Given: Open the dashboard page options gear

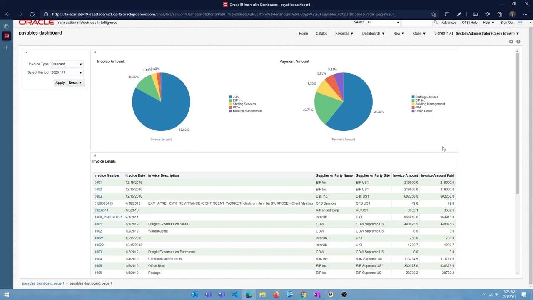Looking at the screenshot, I should tap(511, 42).
